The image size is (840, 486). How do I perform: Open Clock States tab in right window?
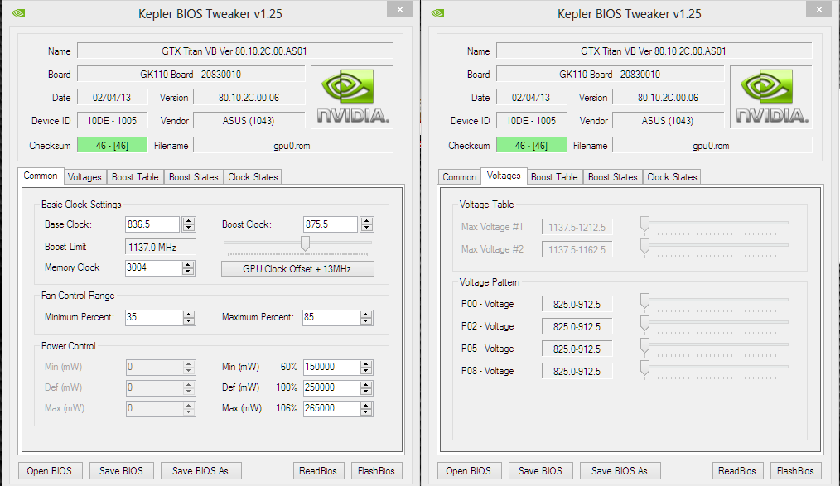click(x=672, y=177)
